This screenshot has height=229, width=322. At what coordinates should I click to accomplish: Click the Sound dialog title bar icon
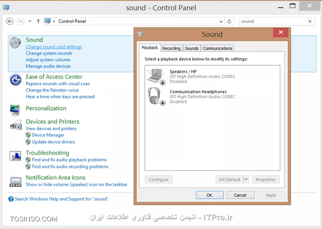(141, 34)
